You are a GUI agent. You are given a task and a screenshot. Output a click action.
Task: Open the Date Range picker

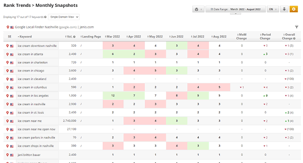(x=236, y=9)
